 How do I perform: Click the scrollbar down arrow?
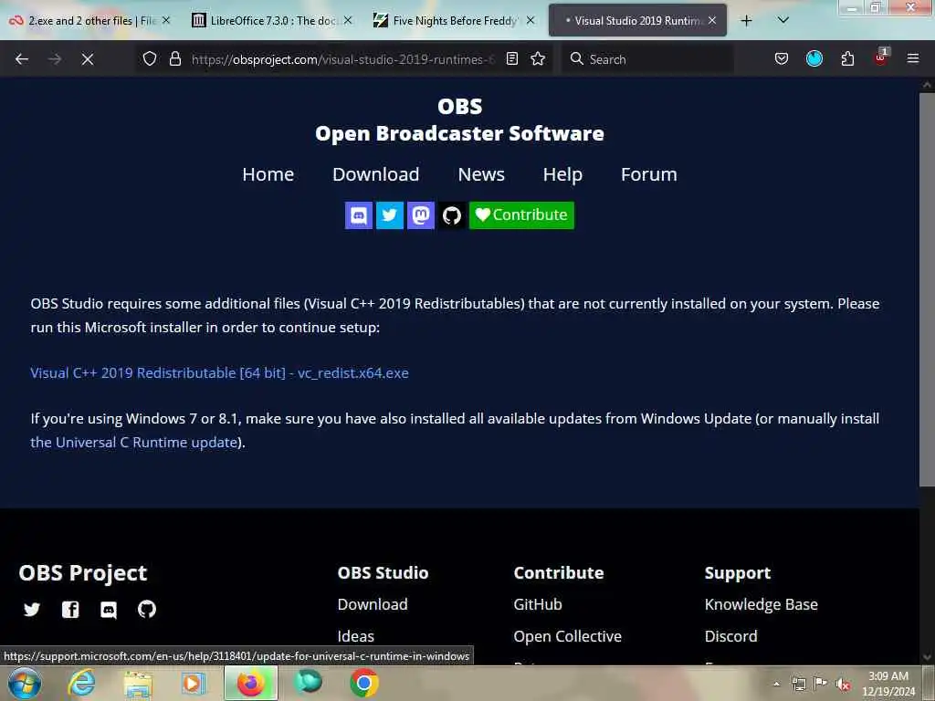(927, 657)
